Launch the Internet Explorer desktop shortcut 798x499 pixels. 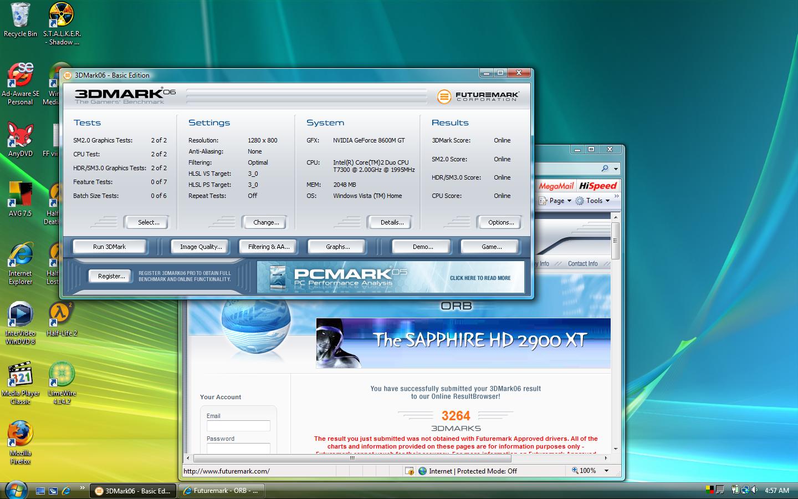21,263
